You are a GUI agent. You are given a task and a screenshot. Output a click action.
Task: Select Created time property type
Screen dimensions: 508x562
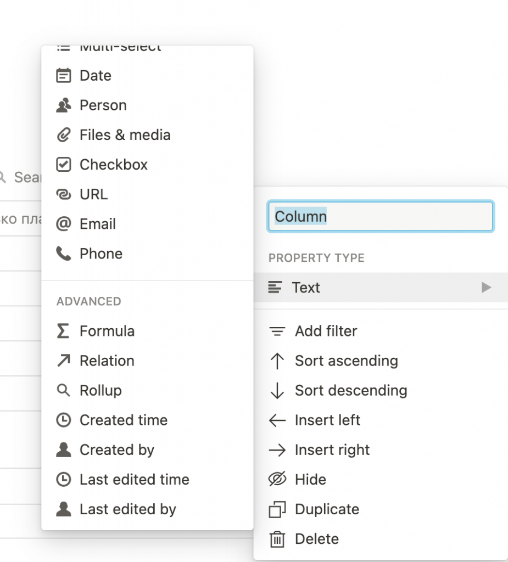click(123, 420)
